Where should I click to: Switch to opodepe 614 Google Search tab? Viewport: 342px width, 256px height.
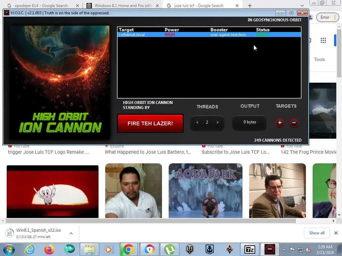[41, 5]
